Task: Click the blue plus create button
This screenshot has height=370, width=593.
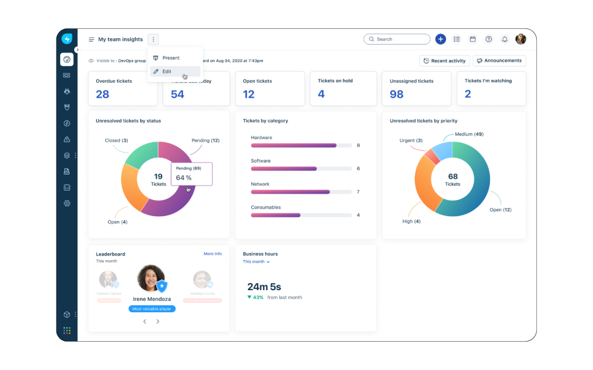Action: [x=441, y=39]
